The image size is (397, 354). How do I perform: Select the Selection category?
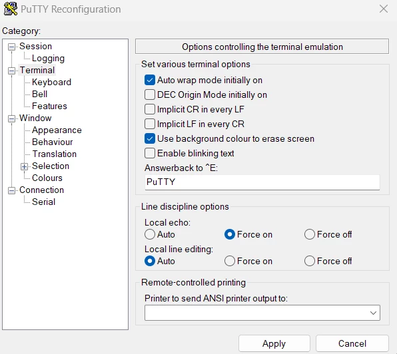(x=51, y=166)
